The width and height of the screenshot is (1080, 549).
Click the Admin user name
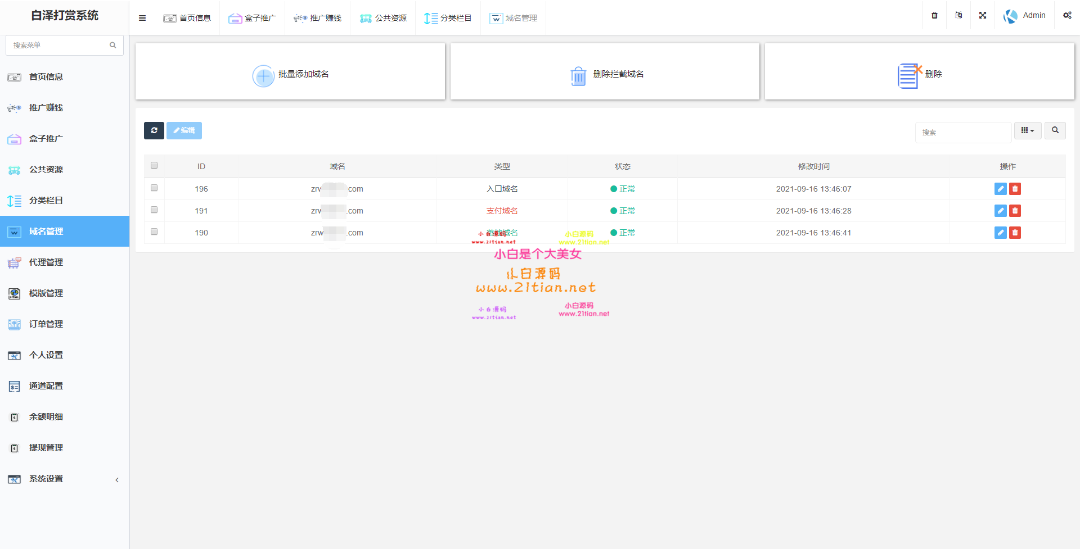[1034, 15]
